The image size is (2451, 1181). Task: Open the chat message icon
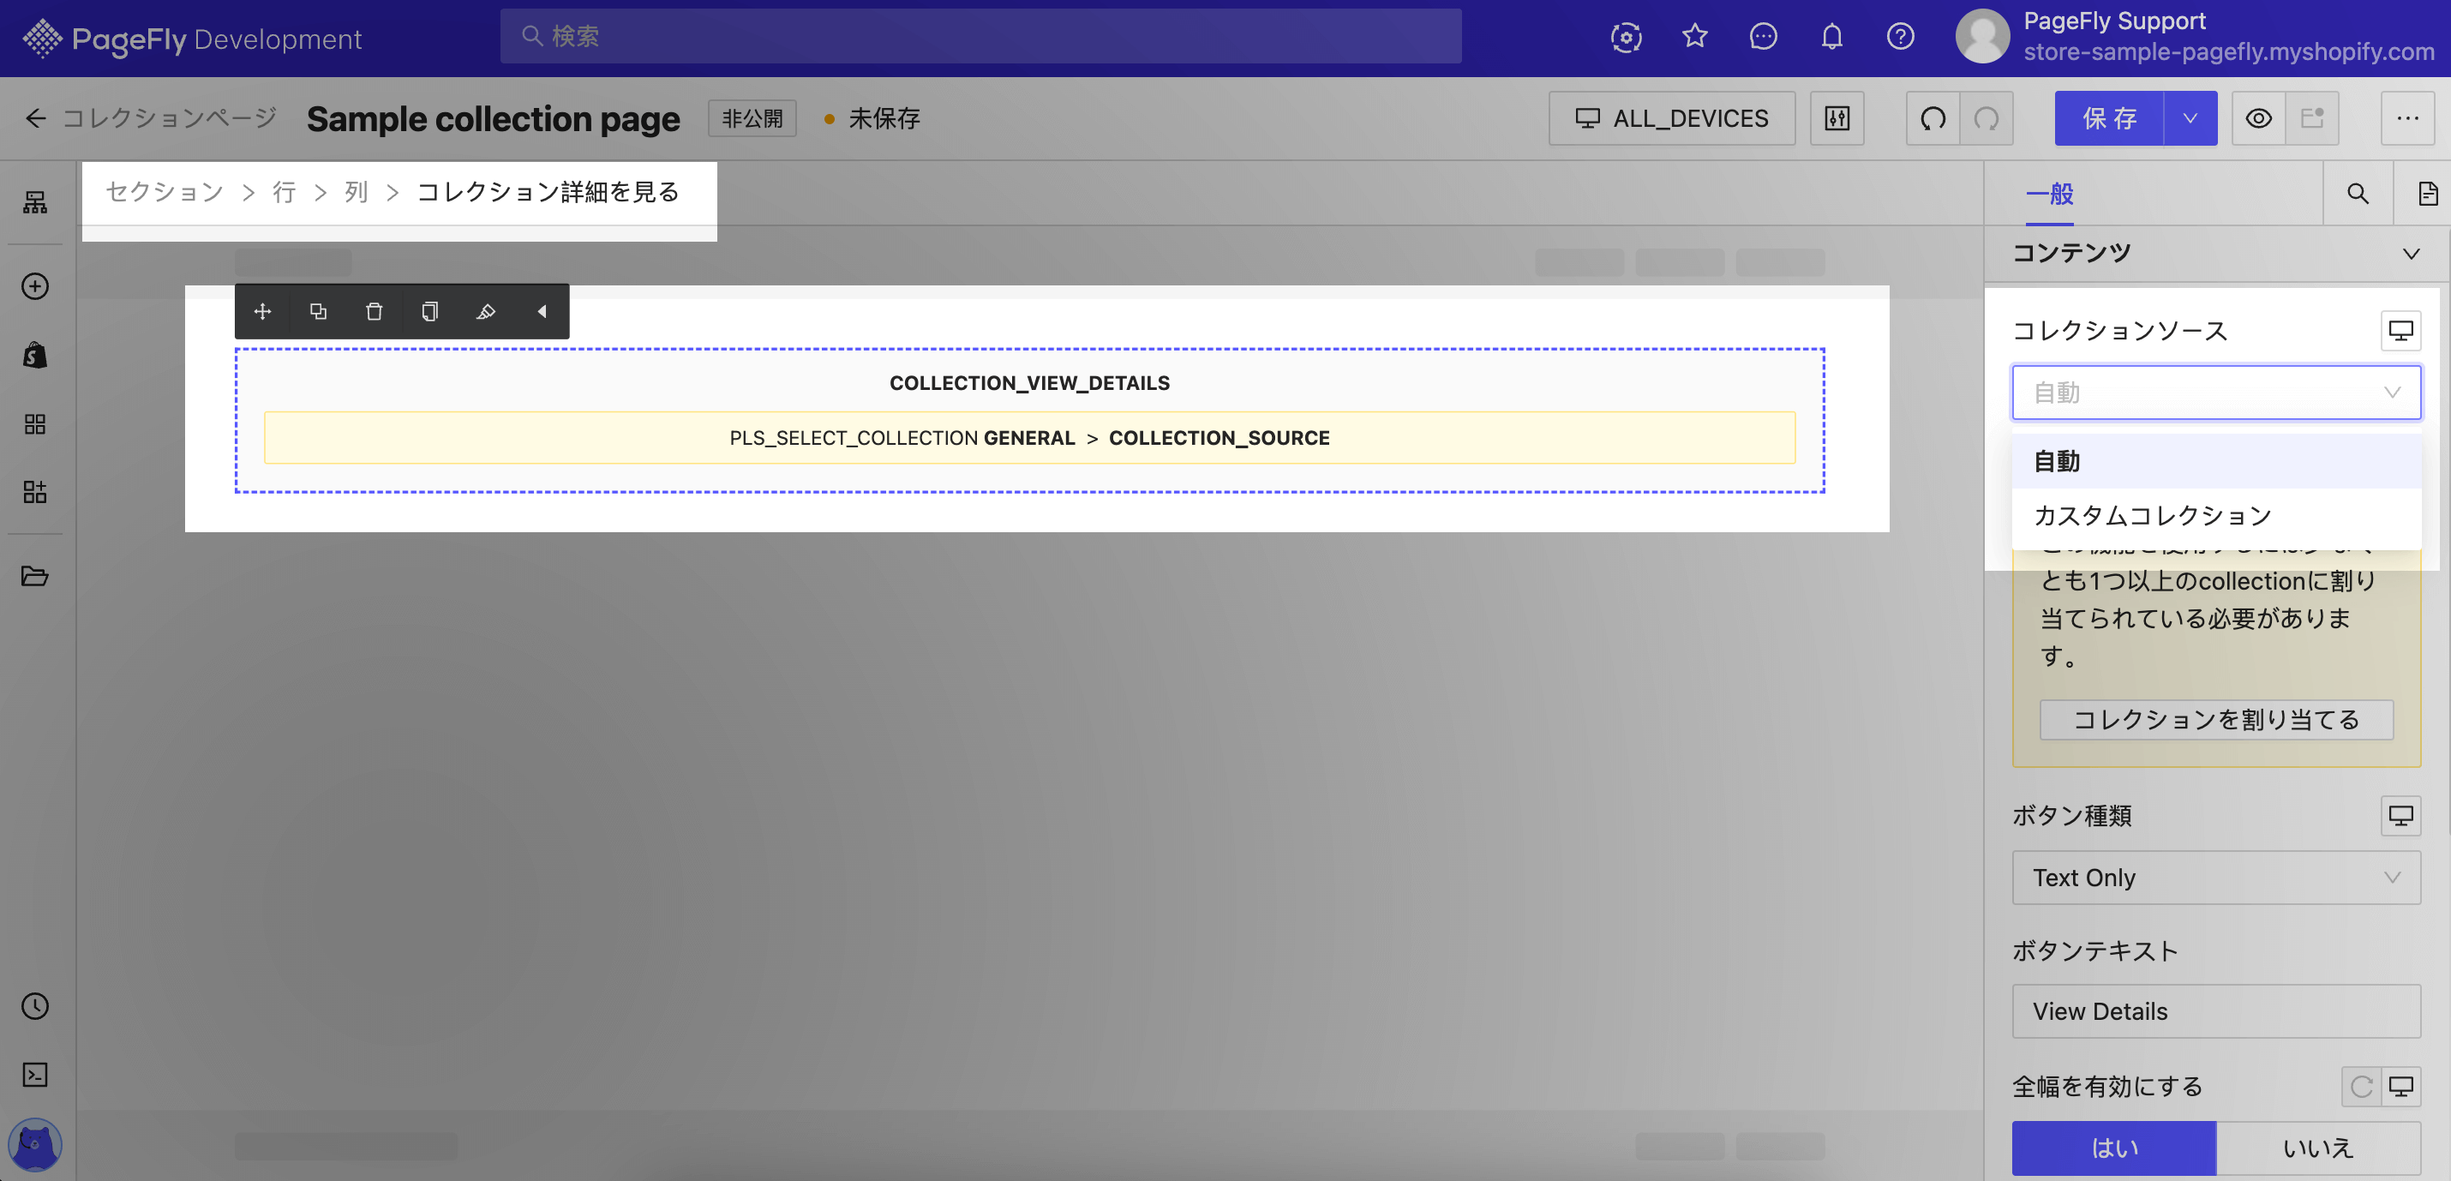pos(1763,37)
